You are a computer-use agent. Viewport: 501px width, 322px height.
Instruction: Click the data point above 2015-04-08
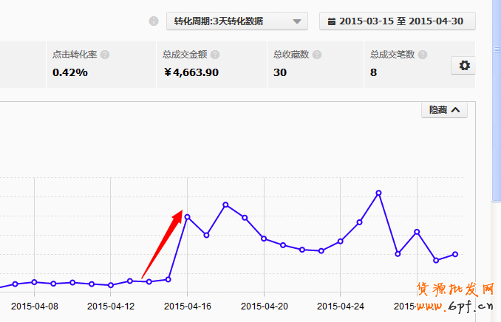pyautogui.click(x=34, y=281)
